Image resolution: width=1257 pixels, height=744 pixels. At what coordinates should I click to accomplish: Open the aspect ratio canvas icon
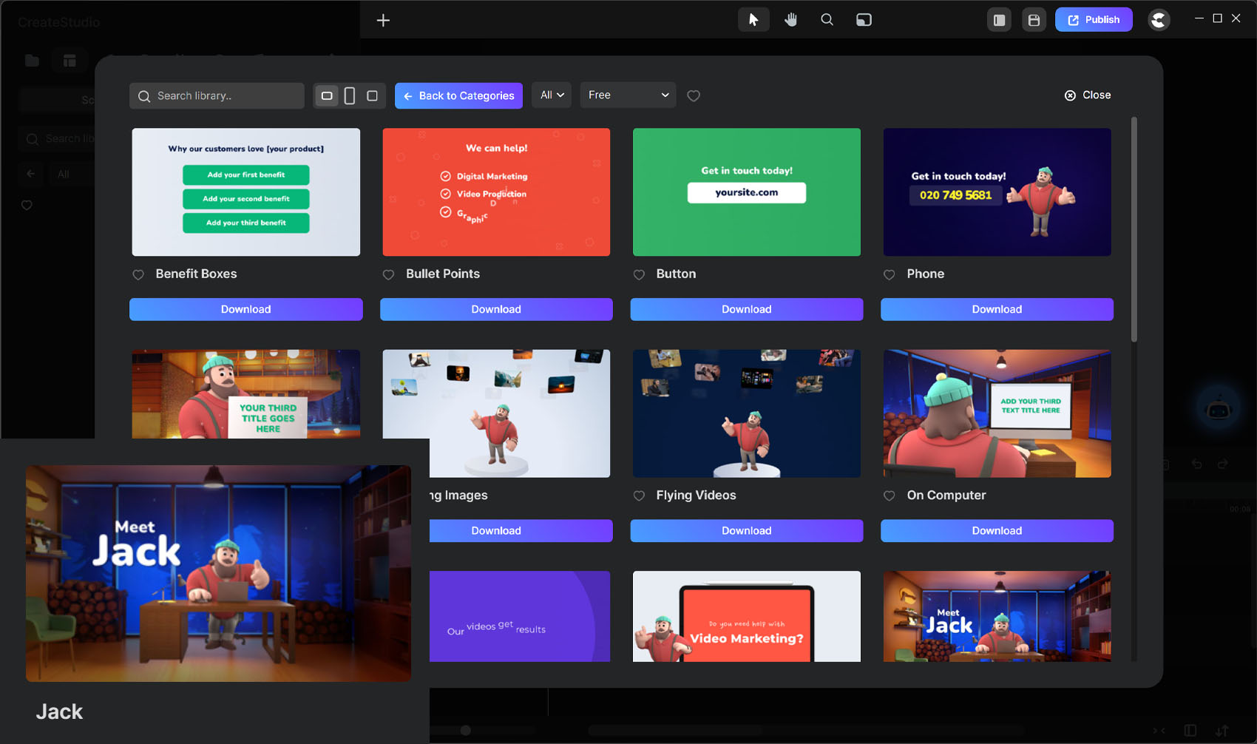point(864,20)
